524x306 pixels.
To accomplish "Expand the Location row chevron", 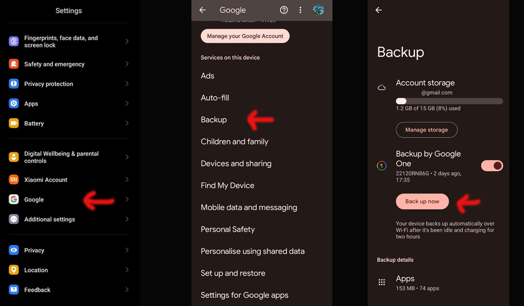I will tap(127, 270).
